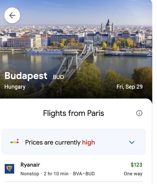Click the Hungary country label
This screenshot has width=157, height=184.
pos(15,87)
